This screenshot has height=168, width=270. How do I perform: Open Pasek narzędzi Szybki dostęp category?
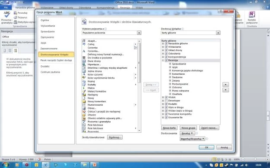pyautogui.click(x=56, y=60)
